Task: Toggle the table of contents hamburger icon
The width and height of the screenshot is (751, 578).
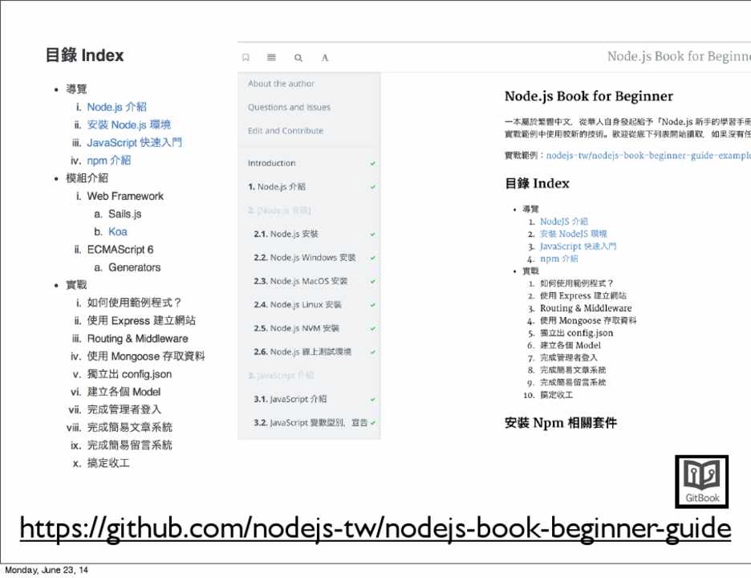Action: (x=271, y=58)
